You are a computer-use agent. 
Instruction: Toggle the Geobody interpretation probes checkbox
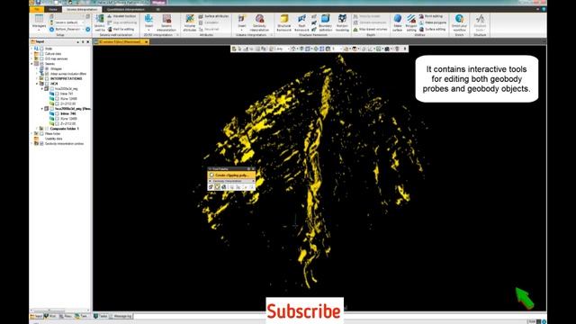[x=42, y=144]
